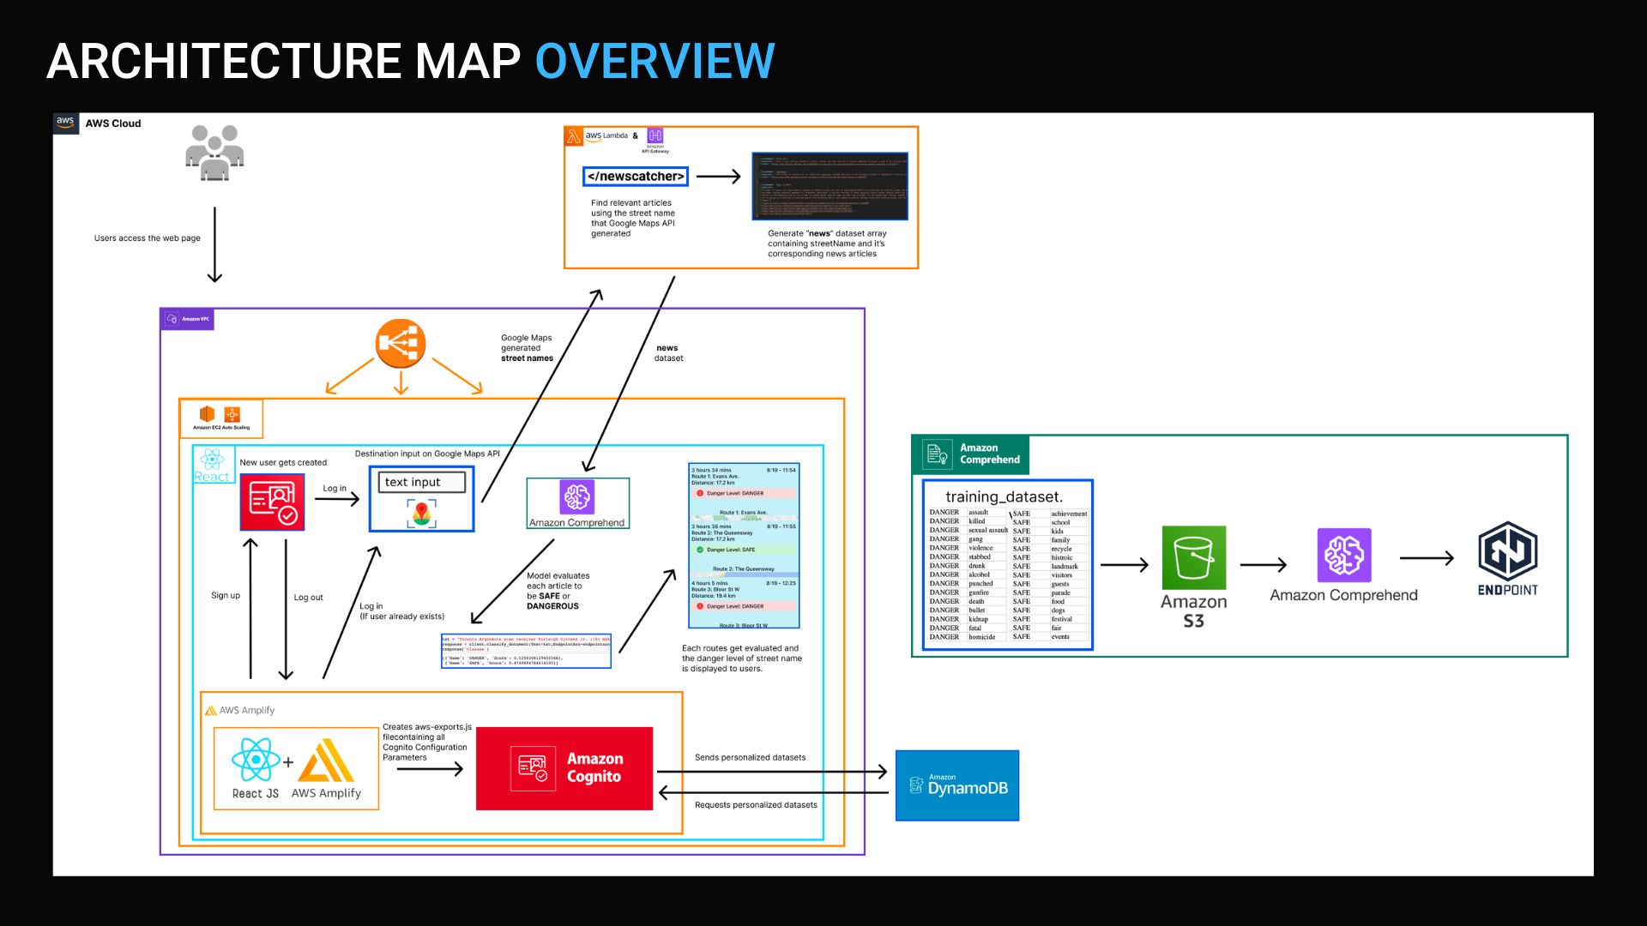Click the newscatcher box
The height and width of the screenshot is (926, 1647).
(x=636, y=177)
